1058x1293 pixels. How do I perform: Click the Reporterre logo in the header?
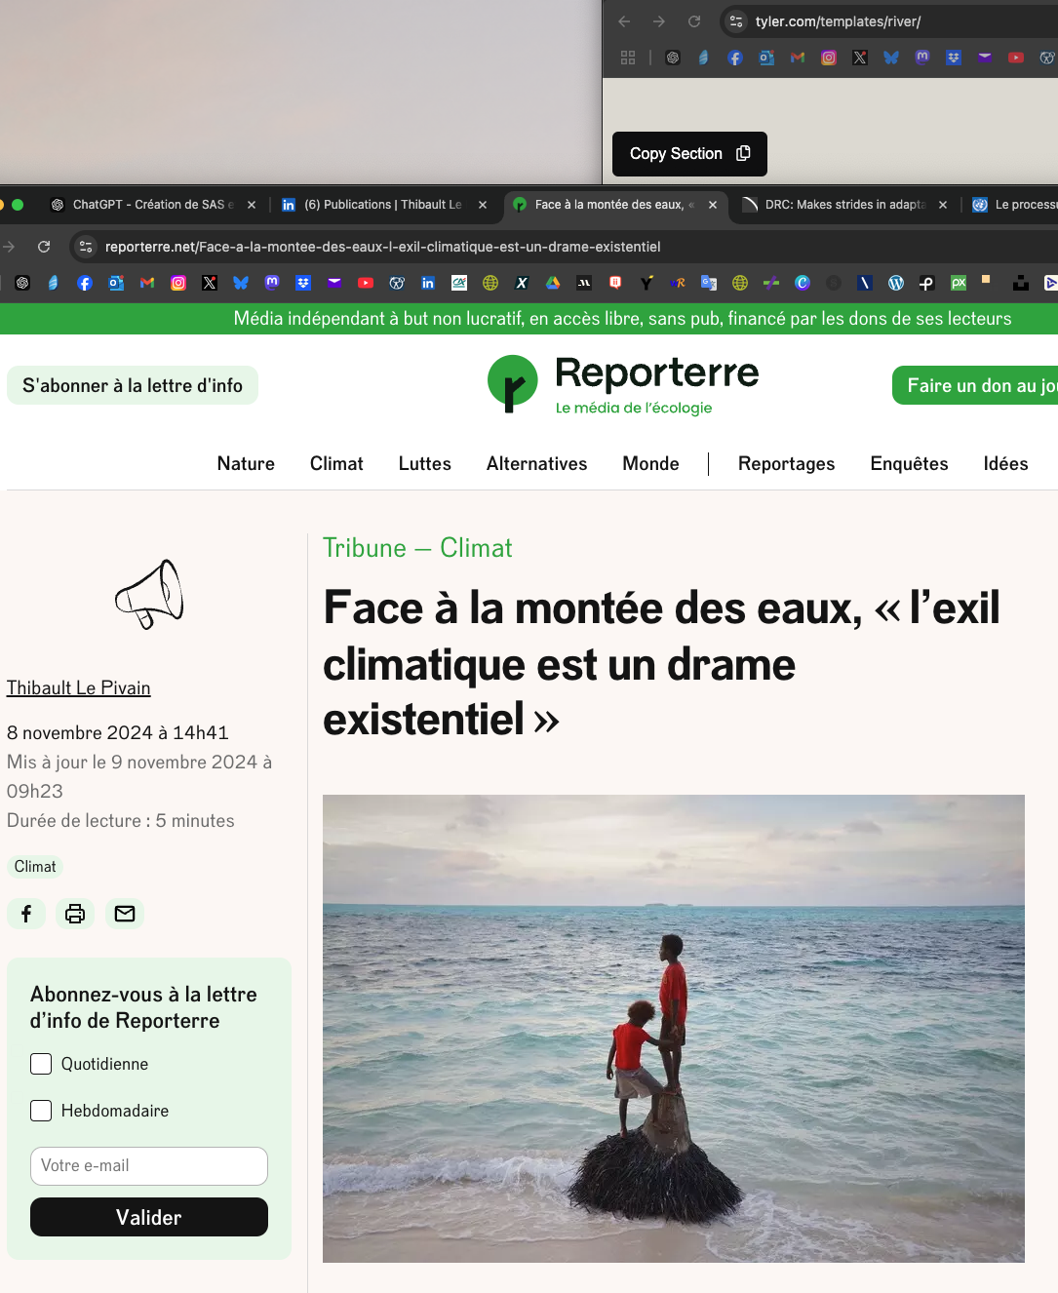(x=623, y=384)
